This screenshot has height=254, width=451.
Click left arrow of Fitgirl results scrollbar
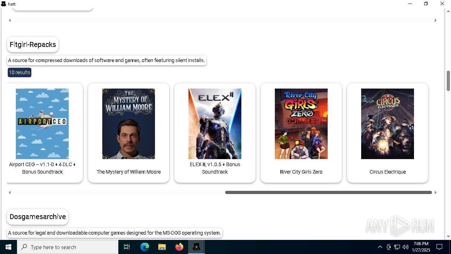pos(10,192)
